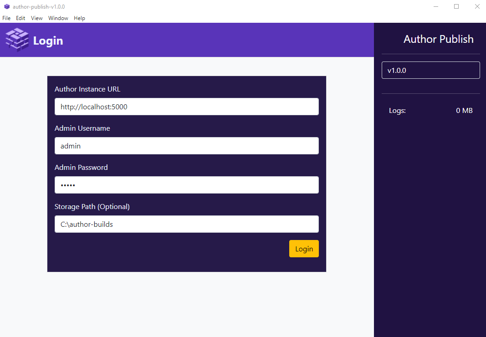Viewport: 486px width, 337px height.
Task: Click the Author Instance URL label
Action: pyautogui.click(x=87, y=89)
